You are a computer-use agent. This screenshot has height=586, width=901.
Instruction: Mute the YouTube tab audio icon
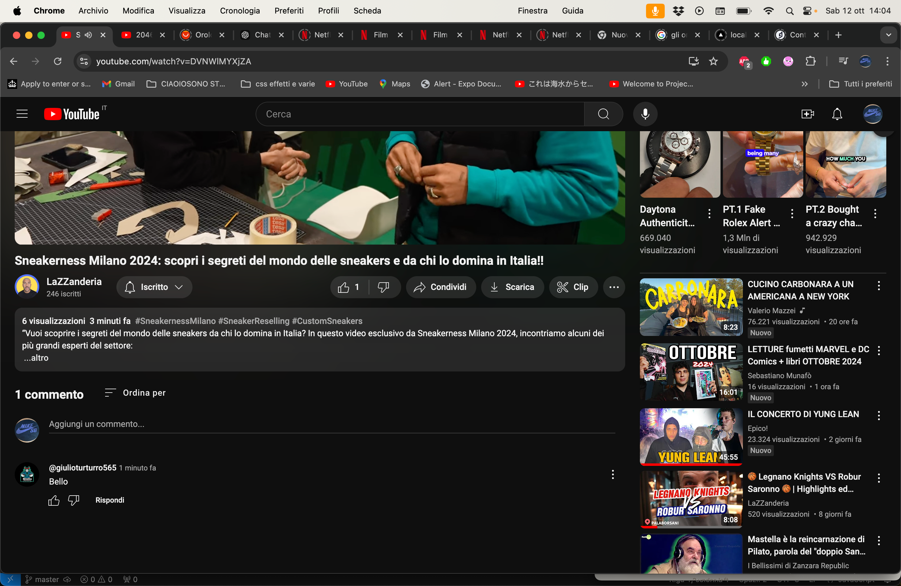click(x=89, y=35)
